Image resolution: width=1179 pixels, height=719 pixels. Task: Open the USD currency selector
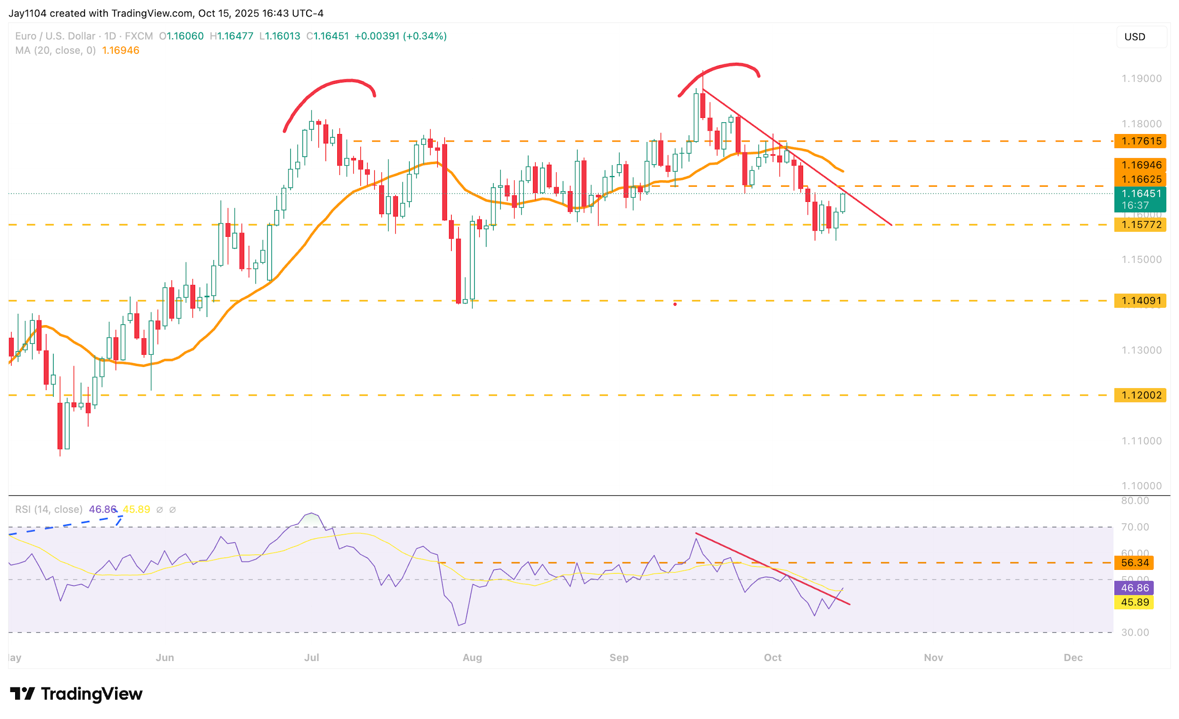tap(1141, 37)
